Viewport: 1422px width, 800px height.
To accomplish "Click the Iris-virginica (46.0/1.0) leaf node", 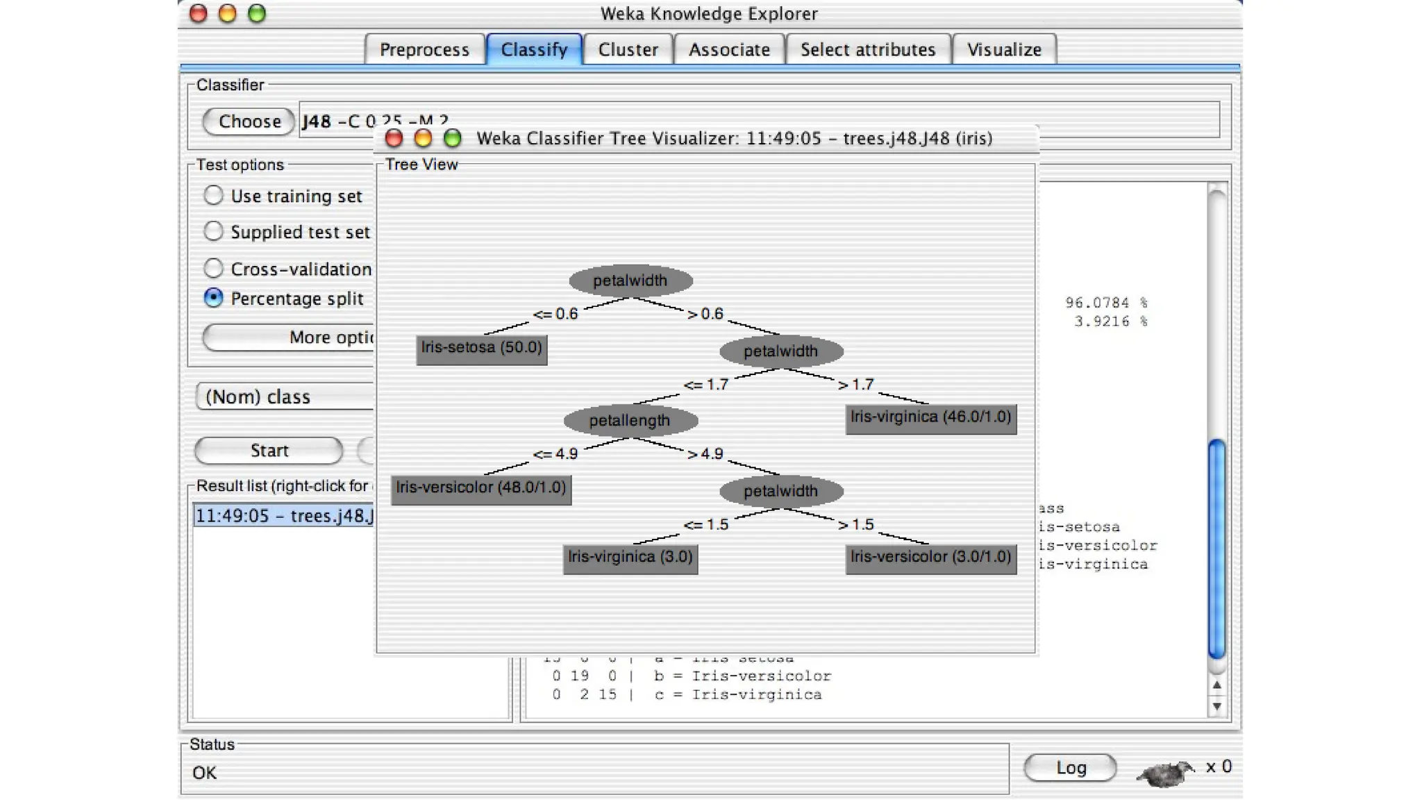I will 930,418.
